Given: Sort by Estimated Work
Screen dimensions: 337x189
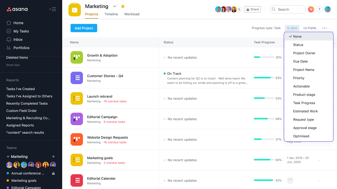Looking at the screenshot, I should click(x=308, y=111).
